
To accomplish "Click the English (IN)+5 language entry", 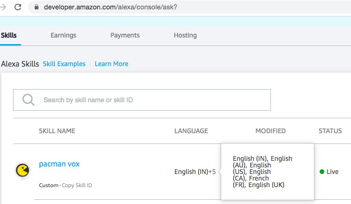I will pos(195,172).
